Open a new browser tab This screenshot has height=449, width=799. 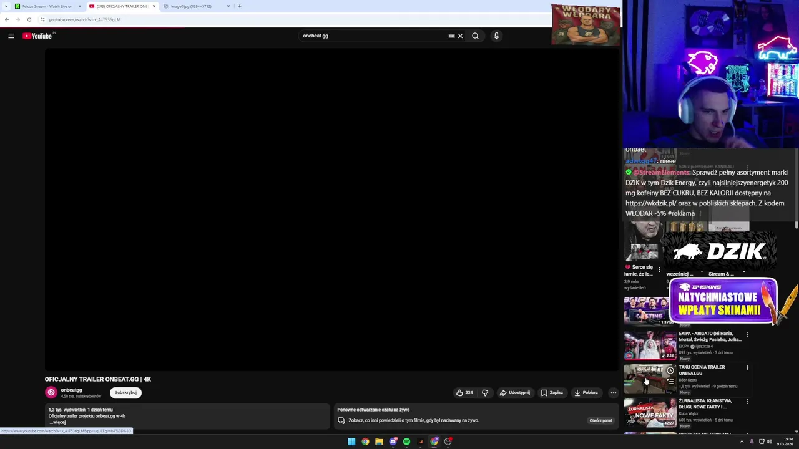click(240, 6)
